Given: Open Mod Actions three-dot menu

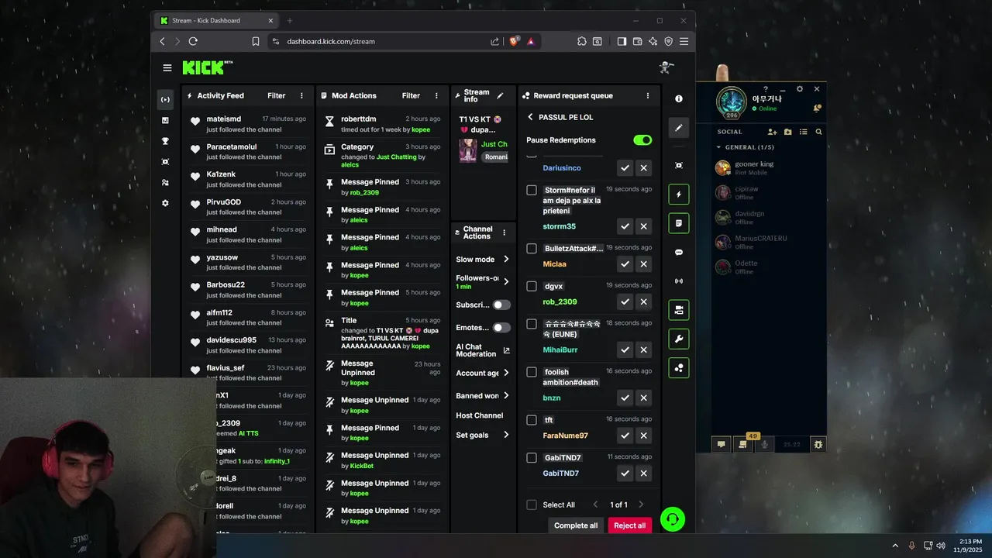Looking at the screenshot, I should tap(436, 96).
